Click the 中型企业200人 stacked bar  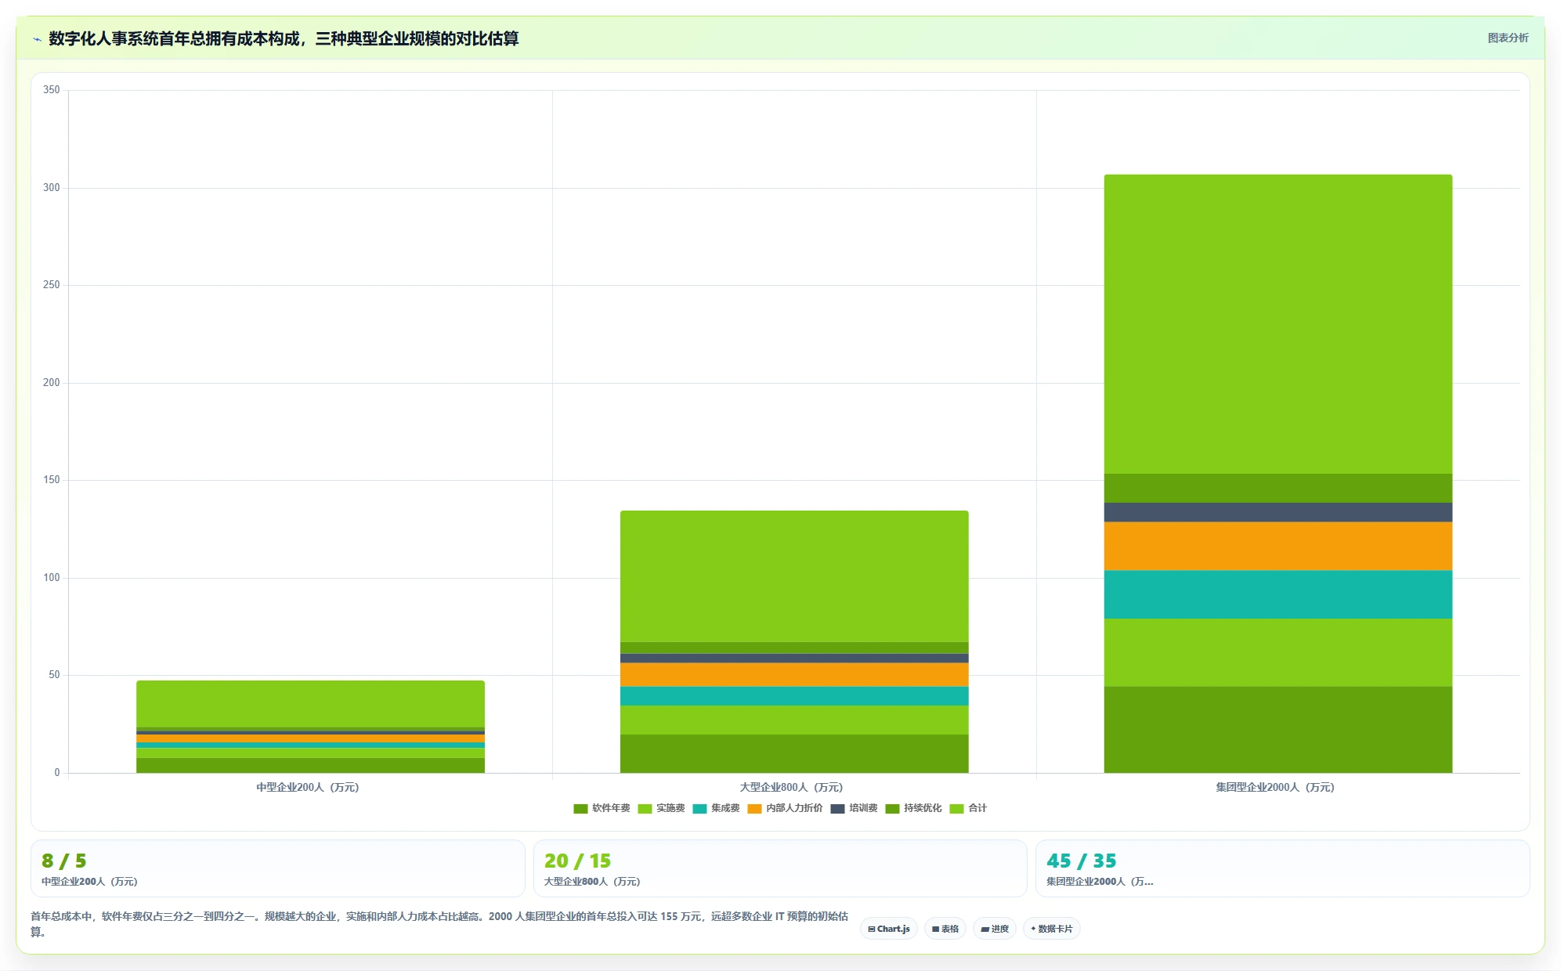tap(310, 727)
